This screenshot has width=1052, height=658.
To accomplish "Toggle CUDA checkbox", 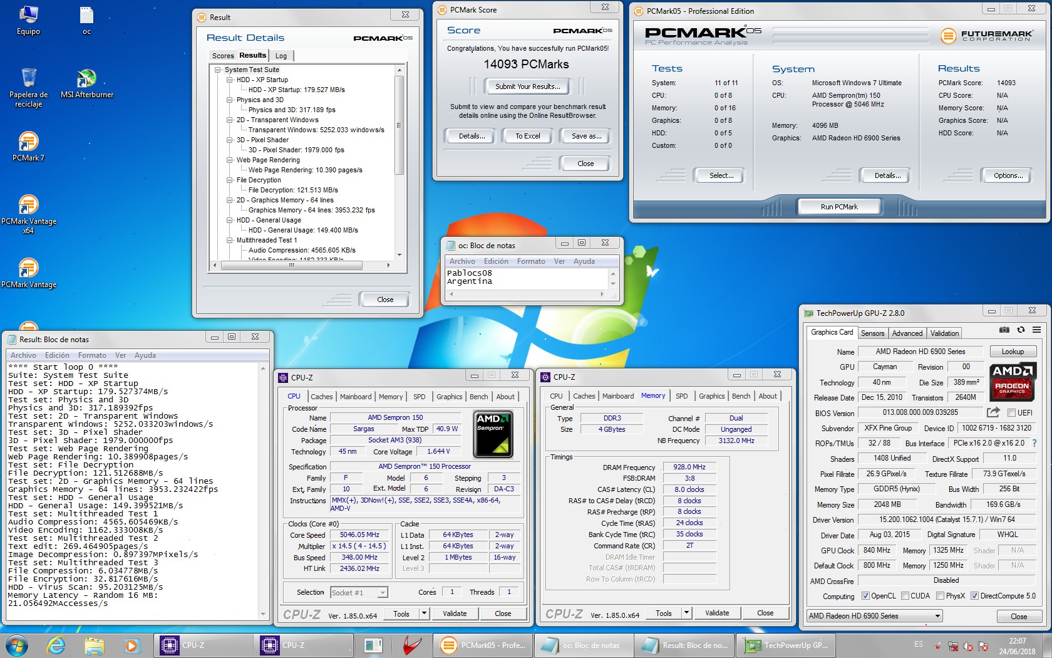I will click(x=905, y=596).
